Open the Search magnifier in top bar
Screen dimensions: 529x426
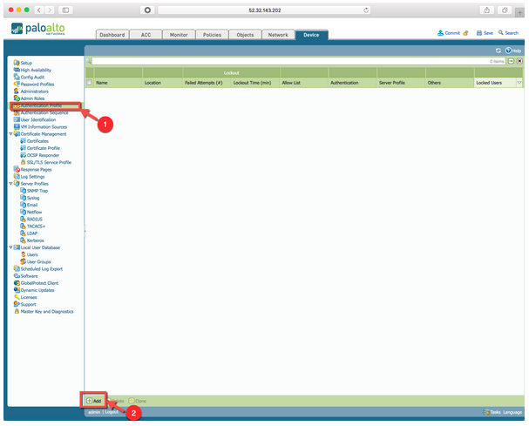click(498, 32)
